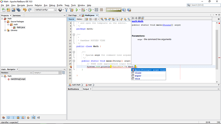Click the garbage collection memory bar
This screenshot has width=221, height=124.
pos(114,10)
